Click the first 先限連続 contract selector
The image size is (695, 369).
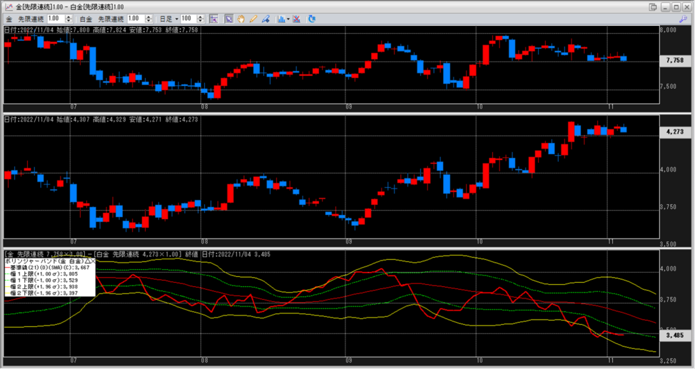(31, 18)
